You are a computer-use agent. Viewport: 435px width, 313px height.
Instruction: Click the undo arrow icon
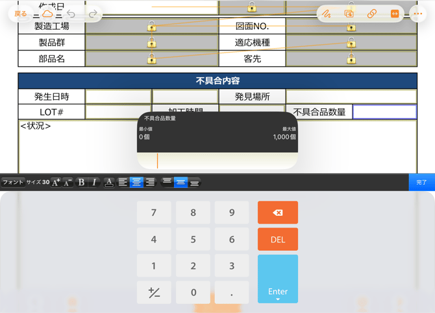[71, 14]
